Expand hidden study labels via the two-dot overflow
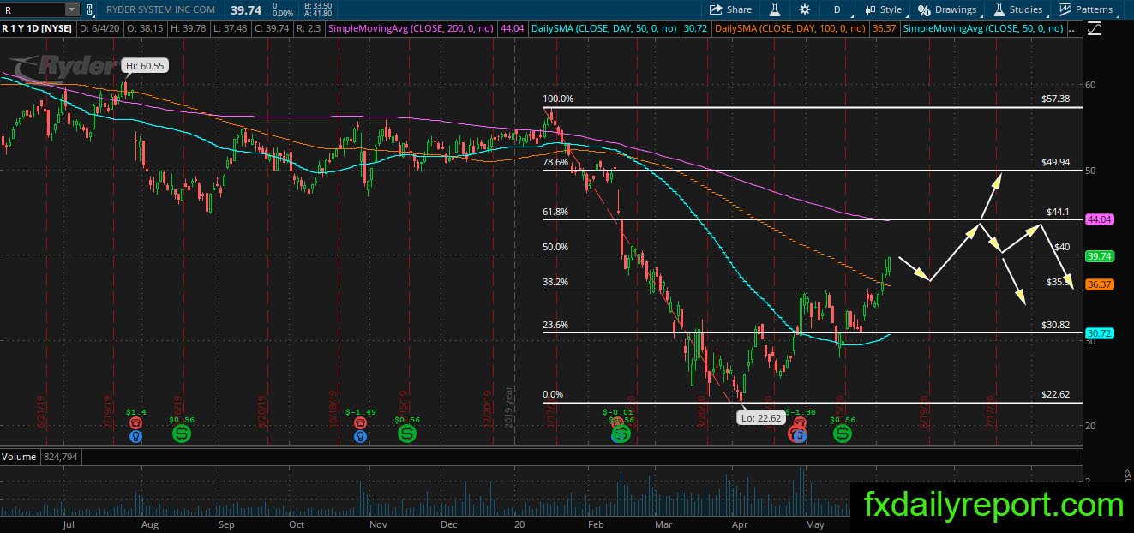 pyautogui.click(x=1073, y=28)
